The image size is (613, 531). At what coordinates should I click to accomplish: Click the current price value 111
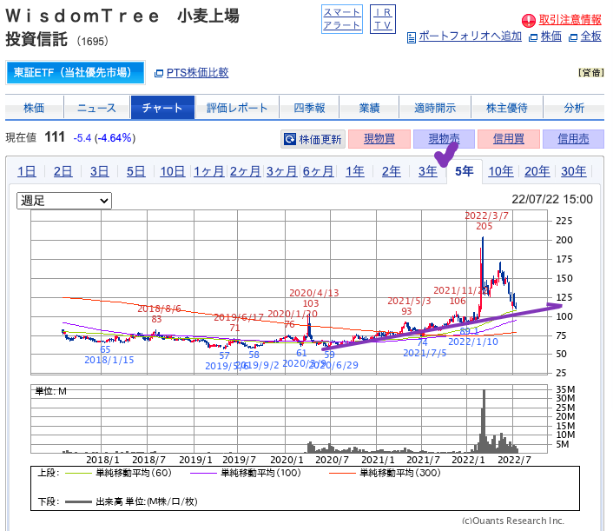pos(55,137)
